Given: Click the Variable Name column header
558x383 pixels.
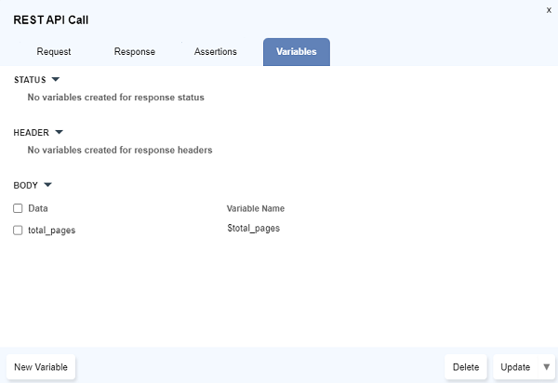Looking at the screenshot, I should point(256,208).
